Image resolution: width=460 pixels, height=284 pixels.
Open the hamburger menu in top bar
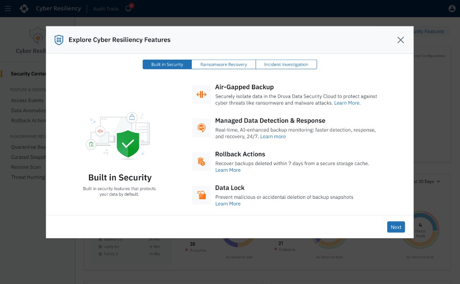8,9
